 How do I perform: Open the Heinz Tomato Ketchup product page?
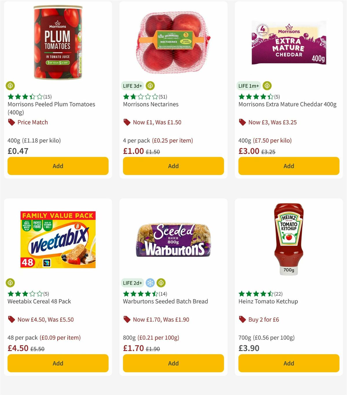tap(268, 301)
